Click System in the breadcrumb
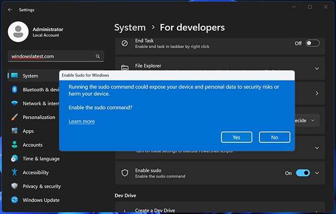Screen dimensions: 336x214 [x=130, y=28]
